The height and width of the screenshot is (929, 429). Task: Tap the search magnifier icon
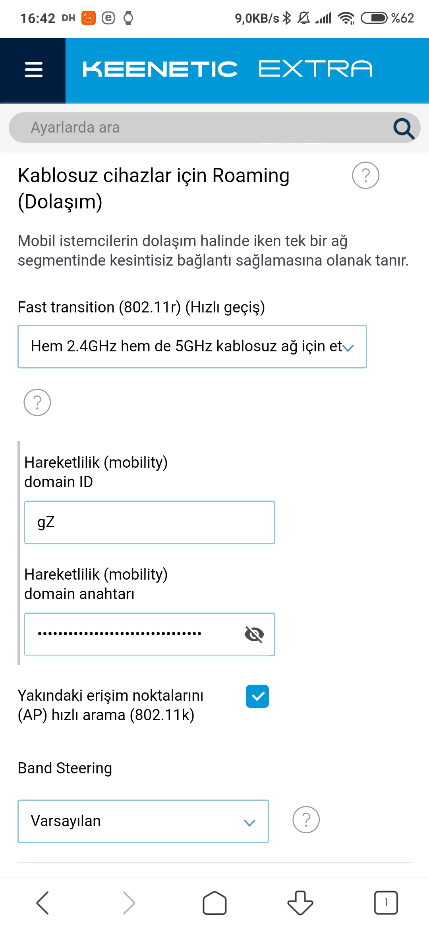click(404, 128)
